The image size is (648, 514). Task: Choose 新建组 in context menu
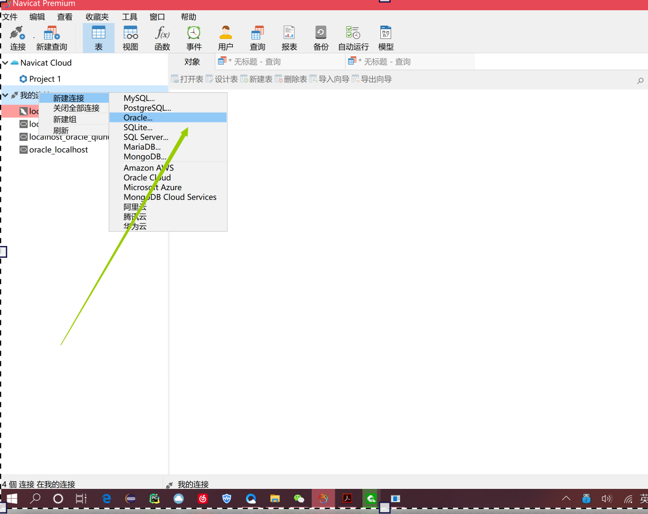click(x=74, y=119)
